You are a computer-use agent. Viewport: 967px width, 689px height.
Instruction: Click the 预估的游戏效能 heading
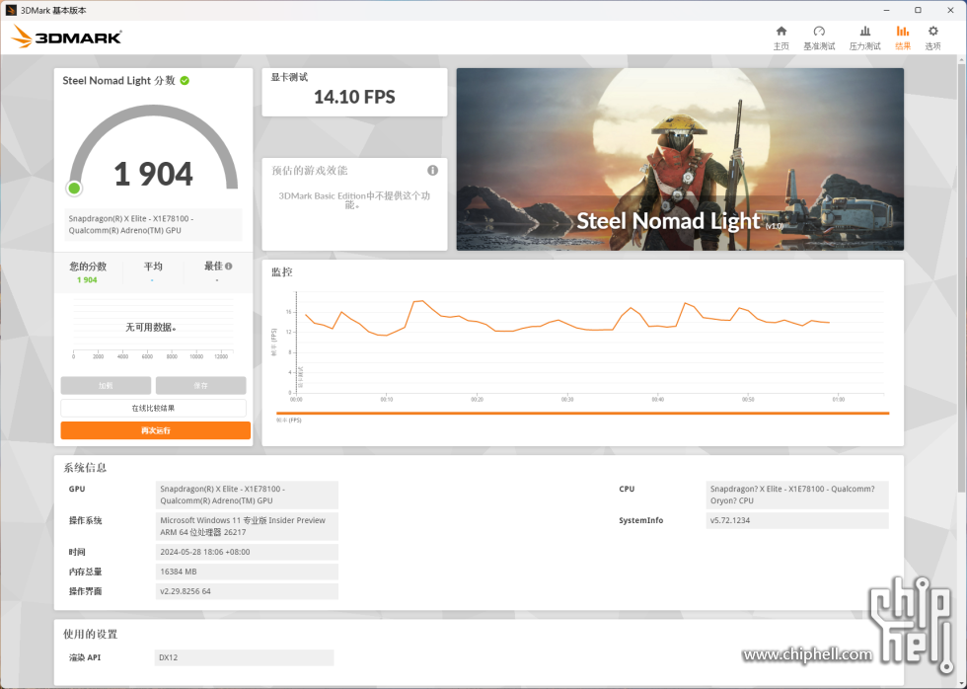coord(310,170)
